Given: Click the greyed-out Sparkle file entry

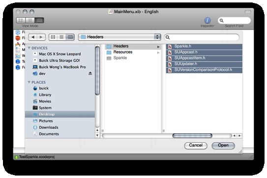Looking at the screenshot, I should 133,58.
